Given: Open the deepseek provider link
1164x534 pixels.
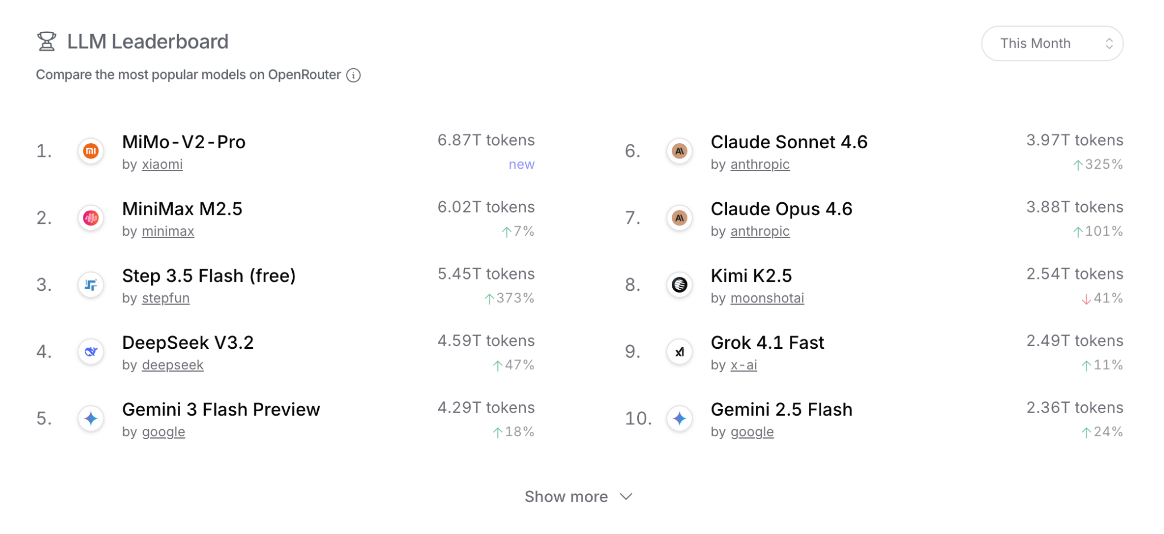Looking at the screenshot, I should click(172, 365).
